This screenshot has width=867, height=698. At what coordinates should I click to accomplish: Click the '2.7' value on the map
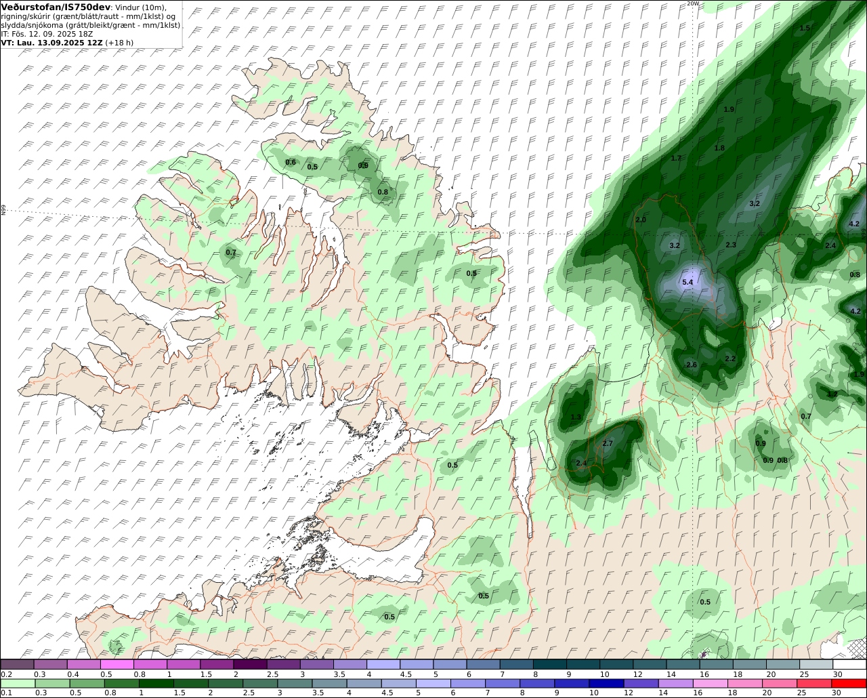(x=608, y=443)
